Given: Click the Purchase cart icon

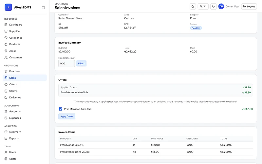Looking at the screenshot, I should tap(6, 71).
